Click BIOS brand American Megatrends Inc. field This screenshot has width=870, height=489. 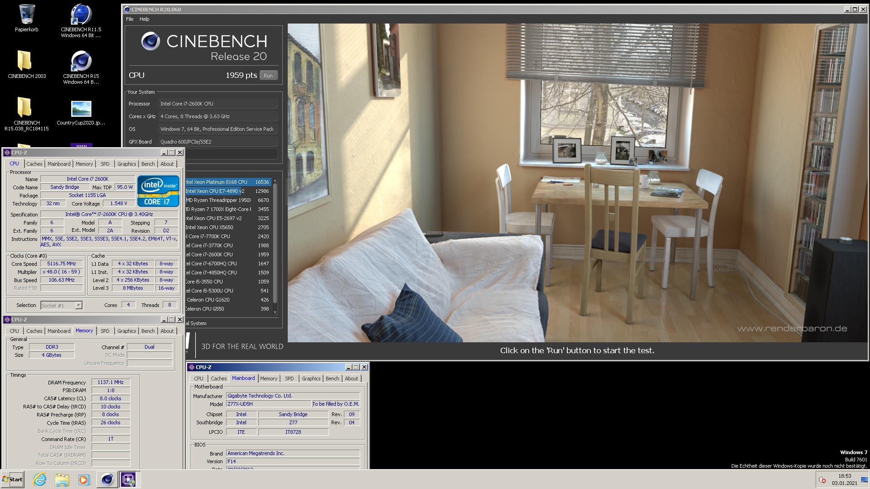(x=293, y=453)
